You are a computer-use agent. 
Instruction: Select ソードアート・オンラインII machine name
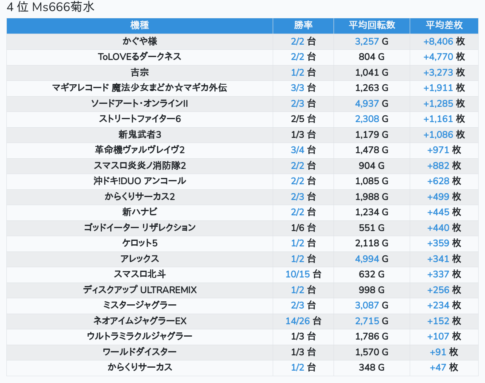pyautogui.click(x=140, y=104)
